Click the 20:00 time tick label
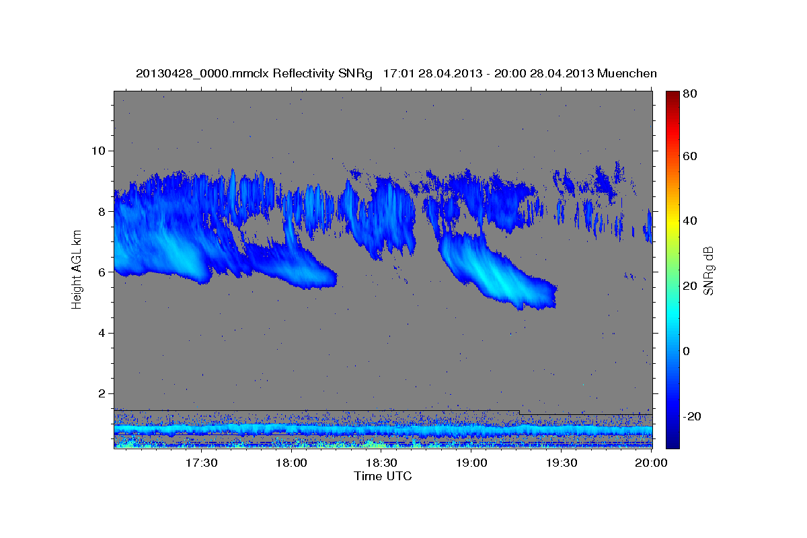 click(652, 463)
